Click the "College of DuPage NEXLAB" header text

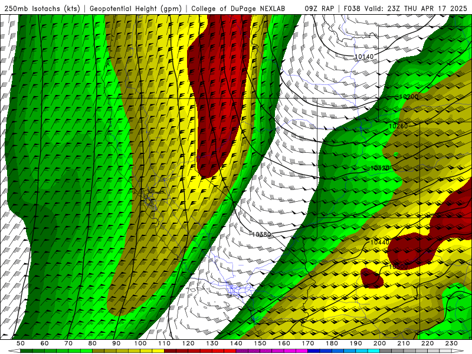(x=238, y=9)
